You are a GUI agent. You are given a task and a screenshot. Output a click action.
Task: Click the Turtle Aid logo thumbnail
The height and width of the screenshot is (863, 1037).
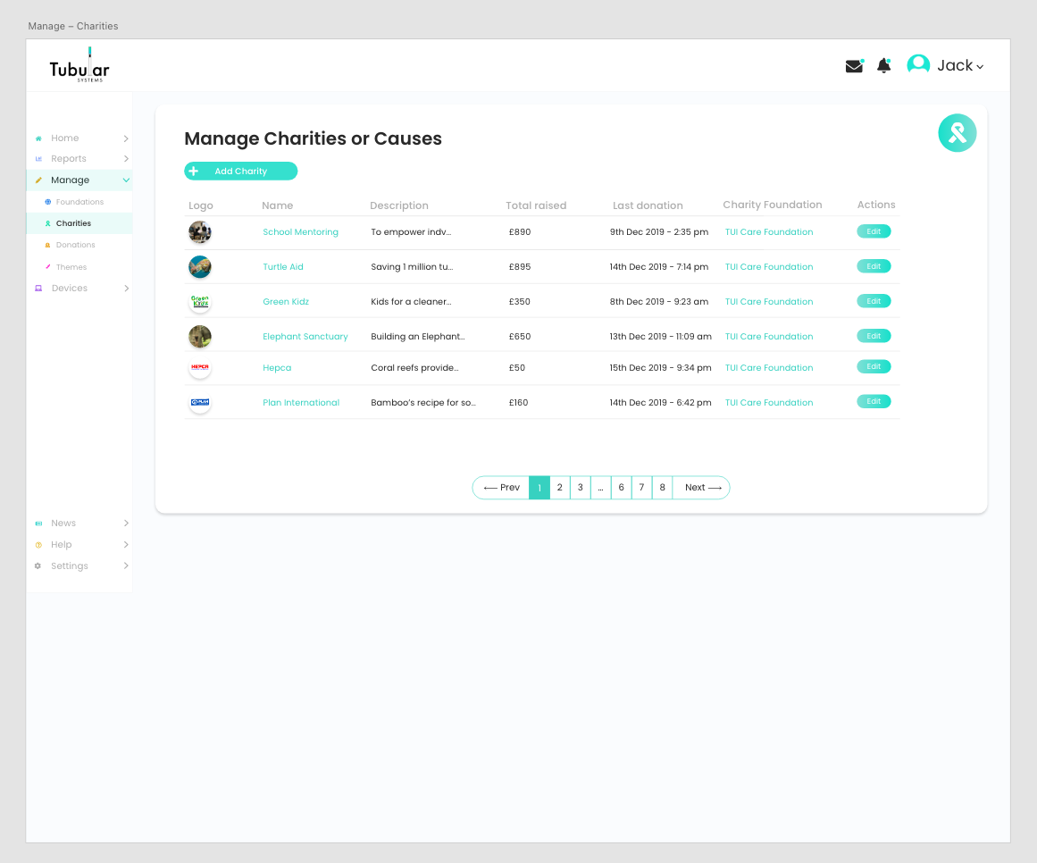pyautogui.click(x=200, y=267)
